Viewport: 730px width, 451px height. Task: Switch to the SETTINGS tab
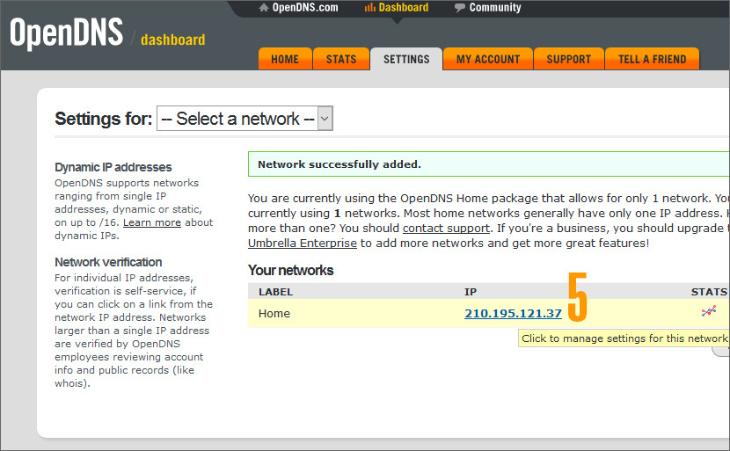[406, 59]
